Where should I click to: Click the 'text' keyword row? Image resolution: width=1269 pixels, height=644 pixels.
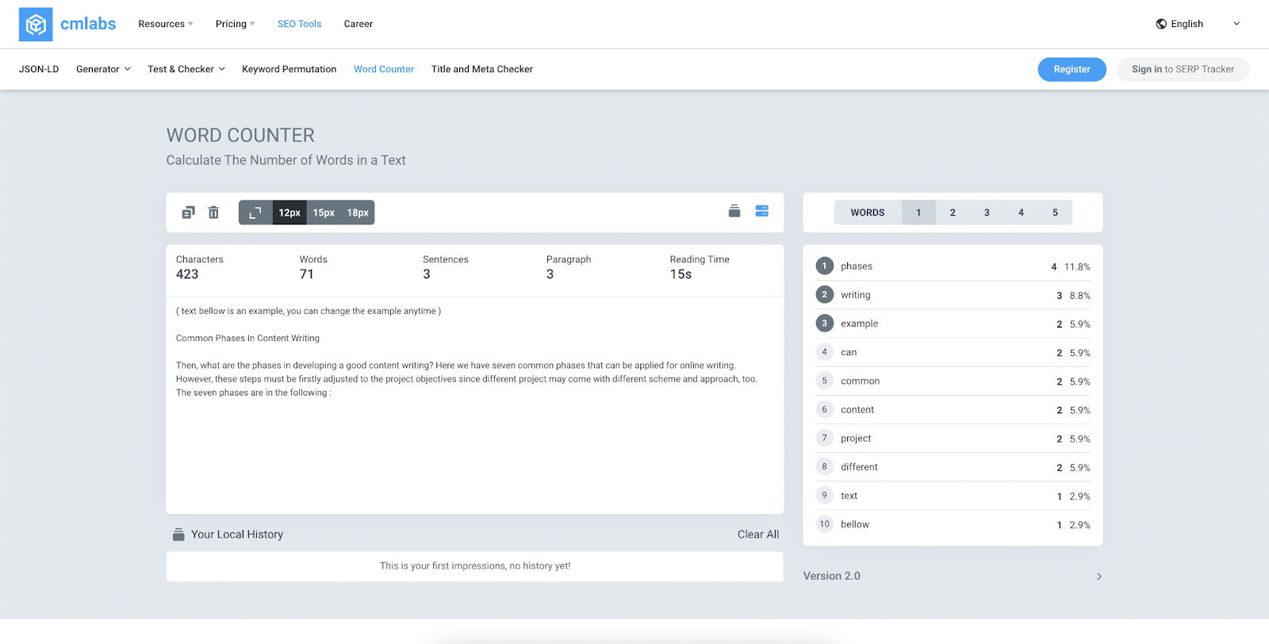tap(953, 496)
